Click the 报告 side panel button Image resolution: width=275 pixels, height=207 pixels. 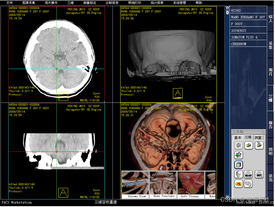(270, 125)
